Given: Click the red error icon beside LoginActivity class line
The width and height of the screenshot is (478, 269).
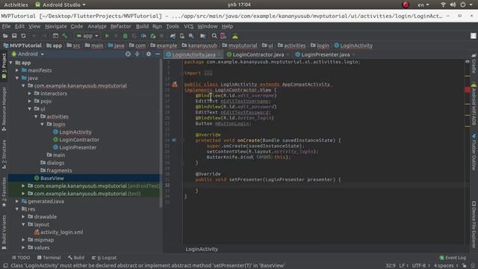Looking at the screenshot, I should pyautogui.click(x=175, y=84).
